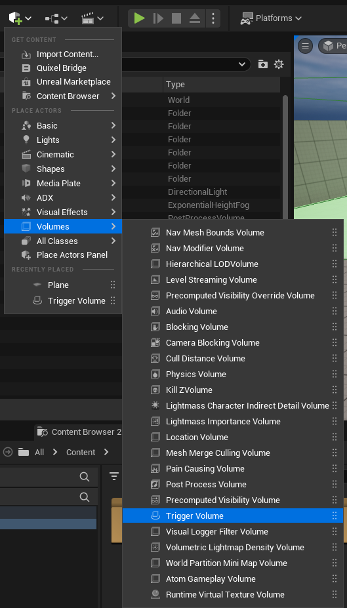
Task: Open the Visual Effects submenu
Action: [63, 212]
